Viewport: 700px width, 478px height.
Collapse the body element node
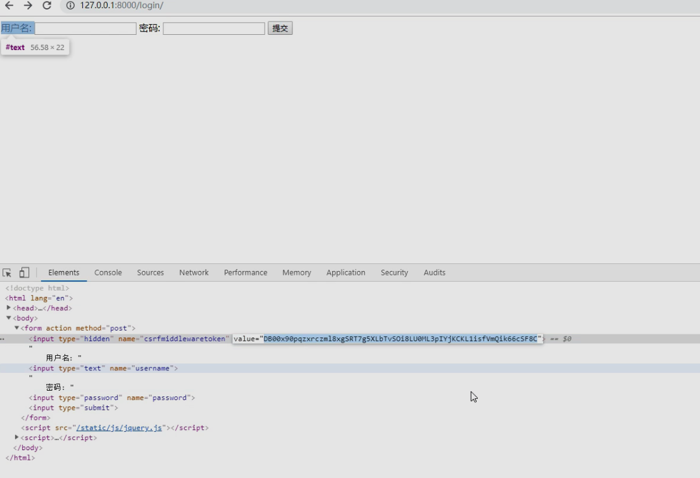(8, 318)
